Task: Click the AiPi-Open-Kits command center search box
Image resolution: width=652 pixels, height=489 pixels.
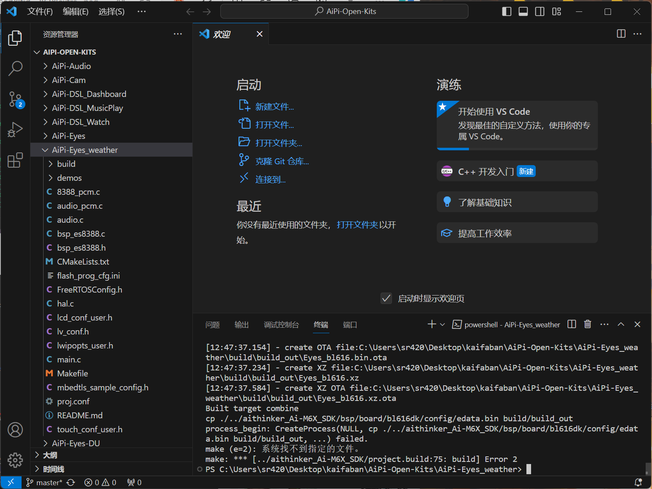Action: (344, 11)
